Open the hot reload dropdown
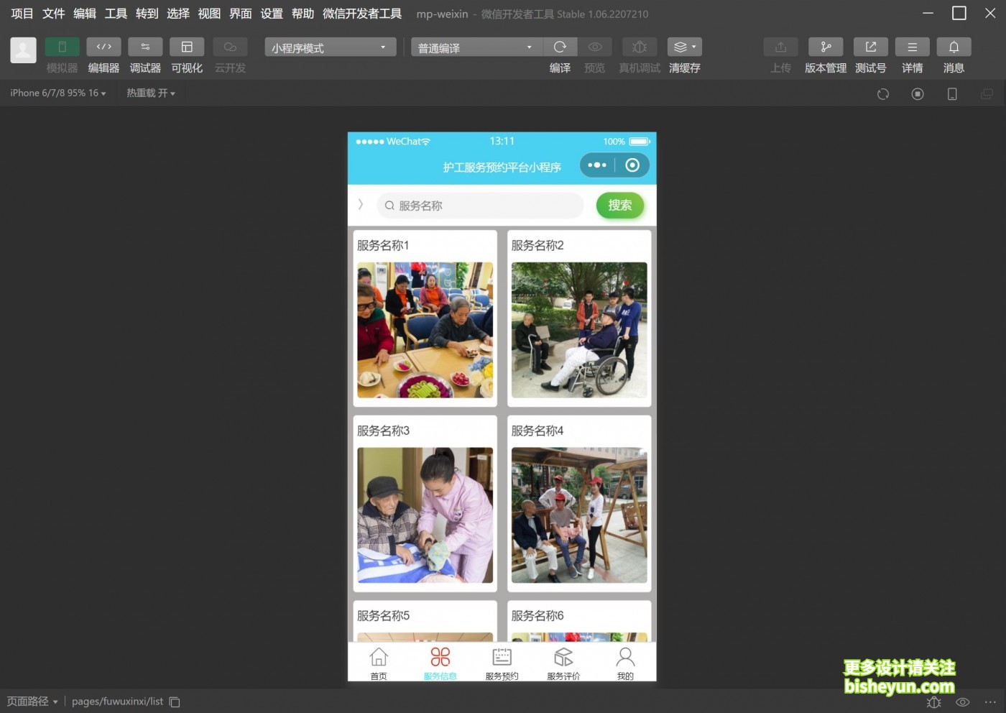Screen dimensions: 1006x713 pos(151,93)
